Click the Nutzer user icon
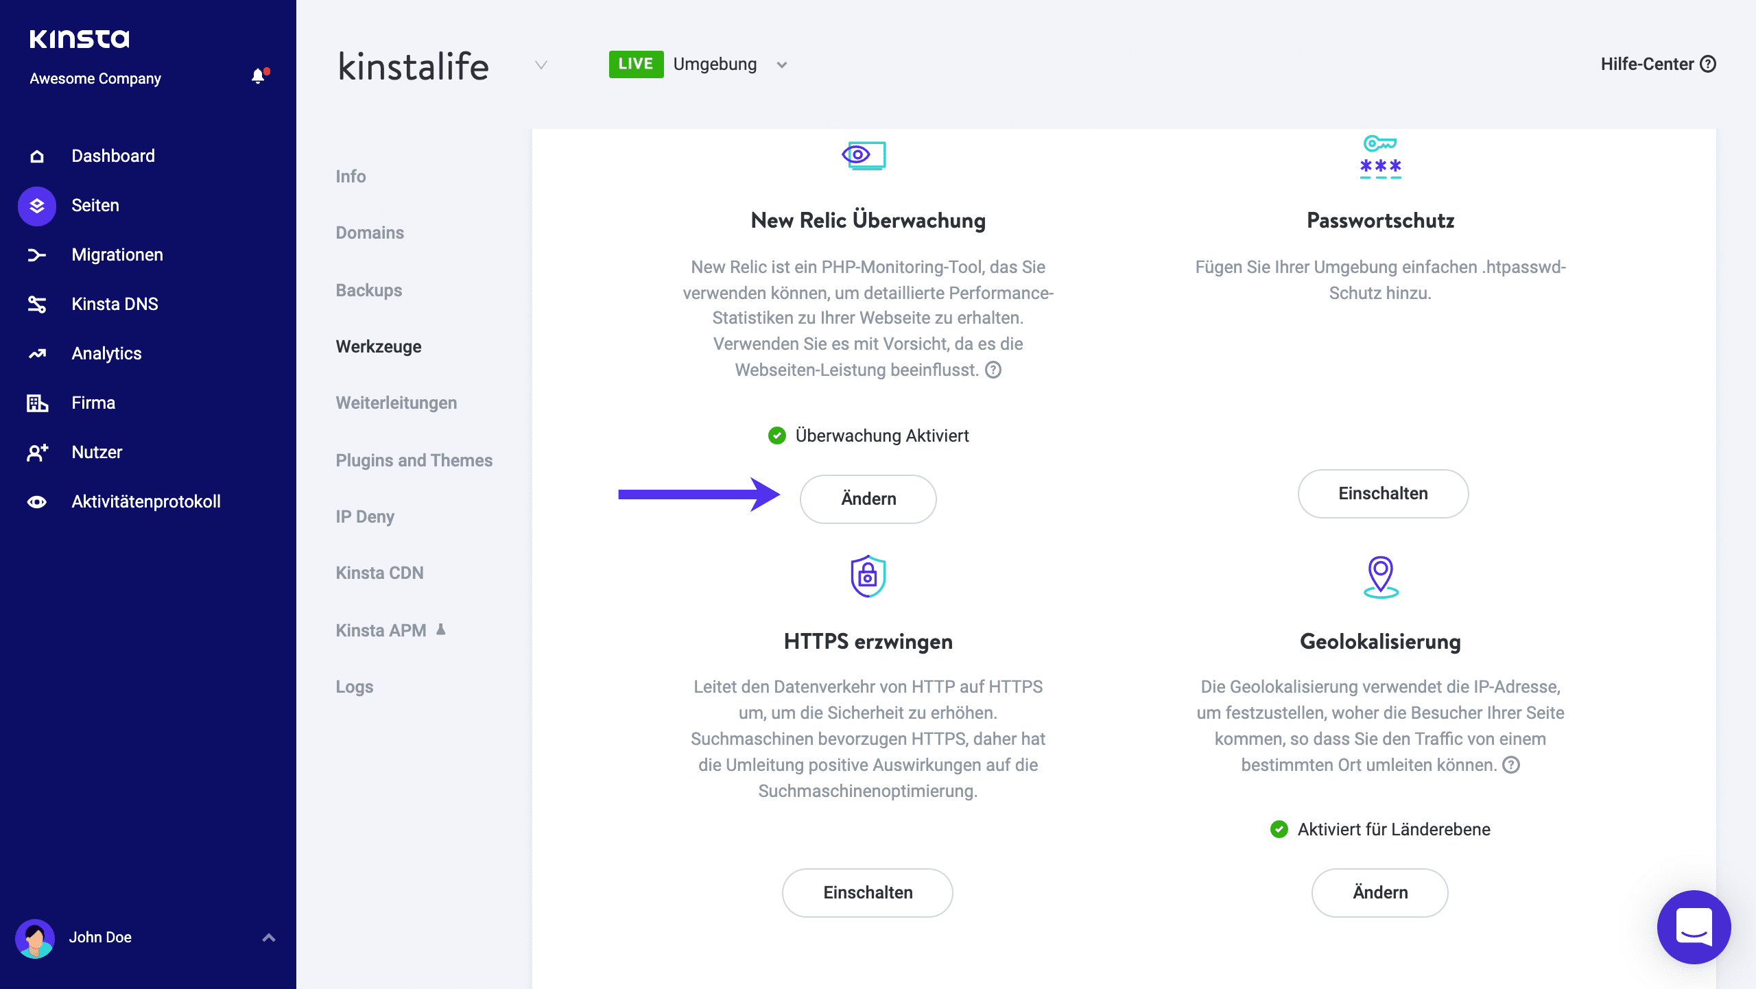 click(x=36, y=452)
